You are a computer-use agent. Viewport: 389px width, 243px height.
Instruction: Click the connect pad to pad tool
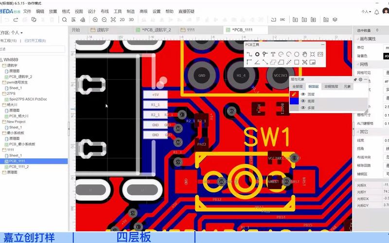tap(265, 62)
